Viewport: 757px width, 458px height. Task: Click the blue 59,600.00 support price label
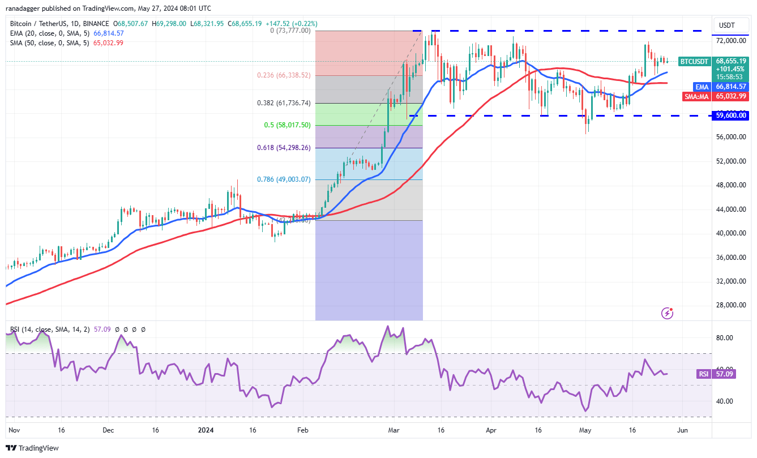(730, 115)
